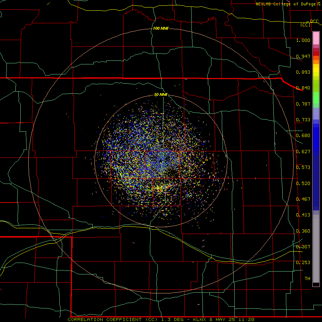This screenshot has height=322, width=322.
Task: Click the "100 NMI" range ring label
Action: pos(161,28)
